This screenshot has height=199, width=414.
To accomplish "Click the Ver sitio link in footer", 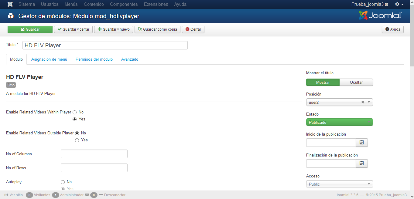I will (14, 195).
